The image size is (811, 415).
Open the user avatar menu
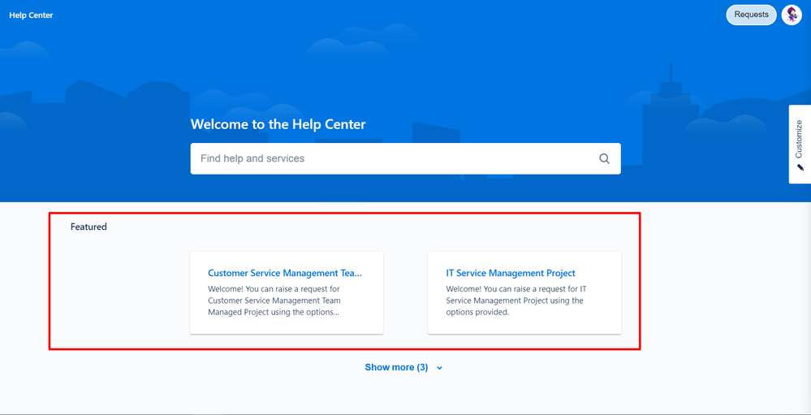tap(792, 15)
